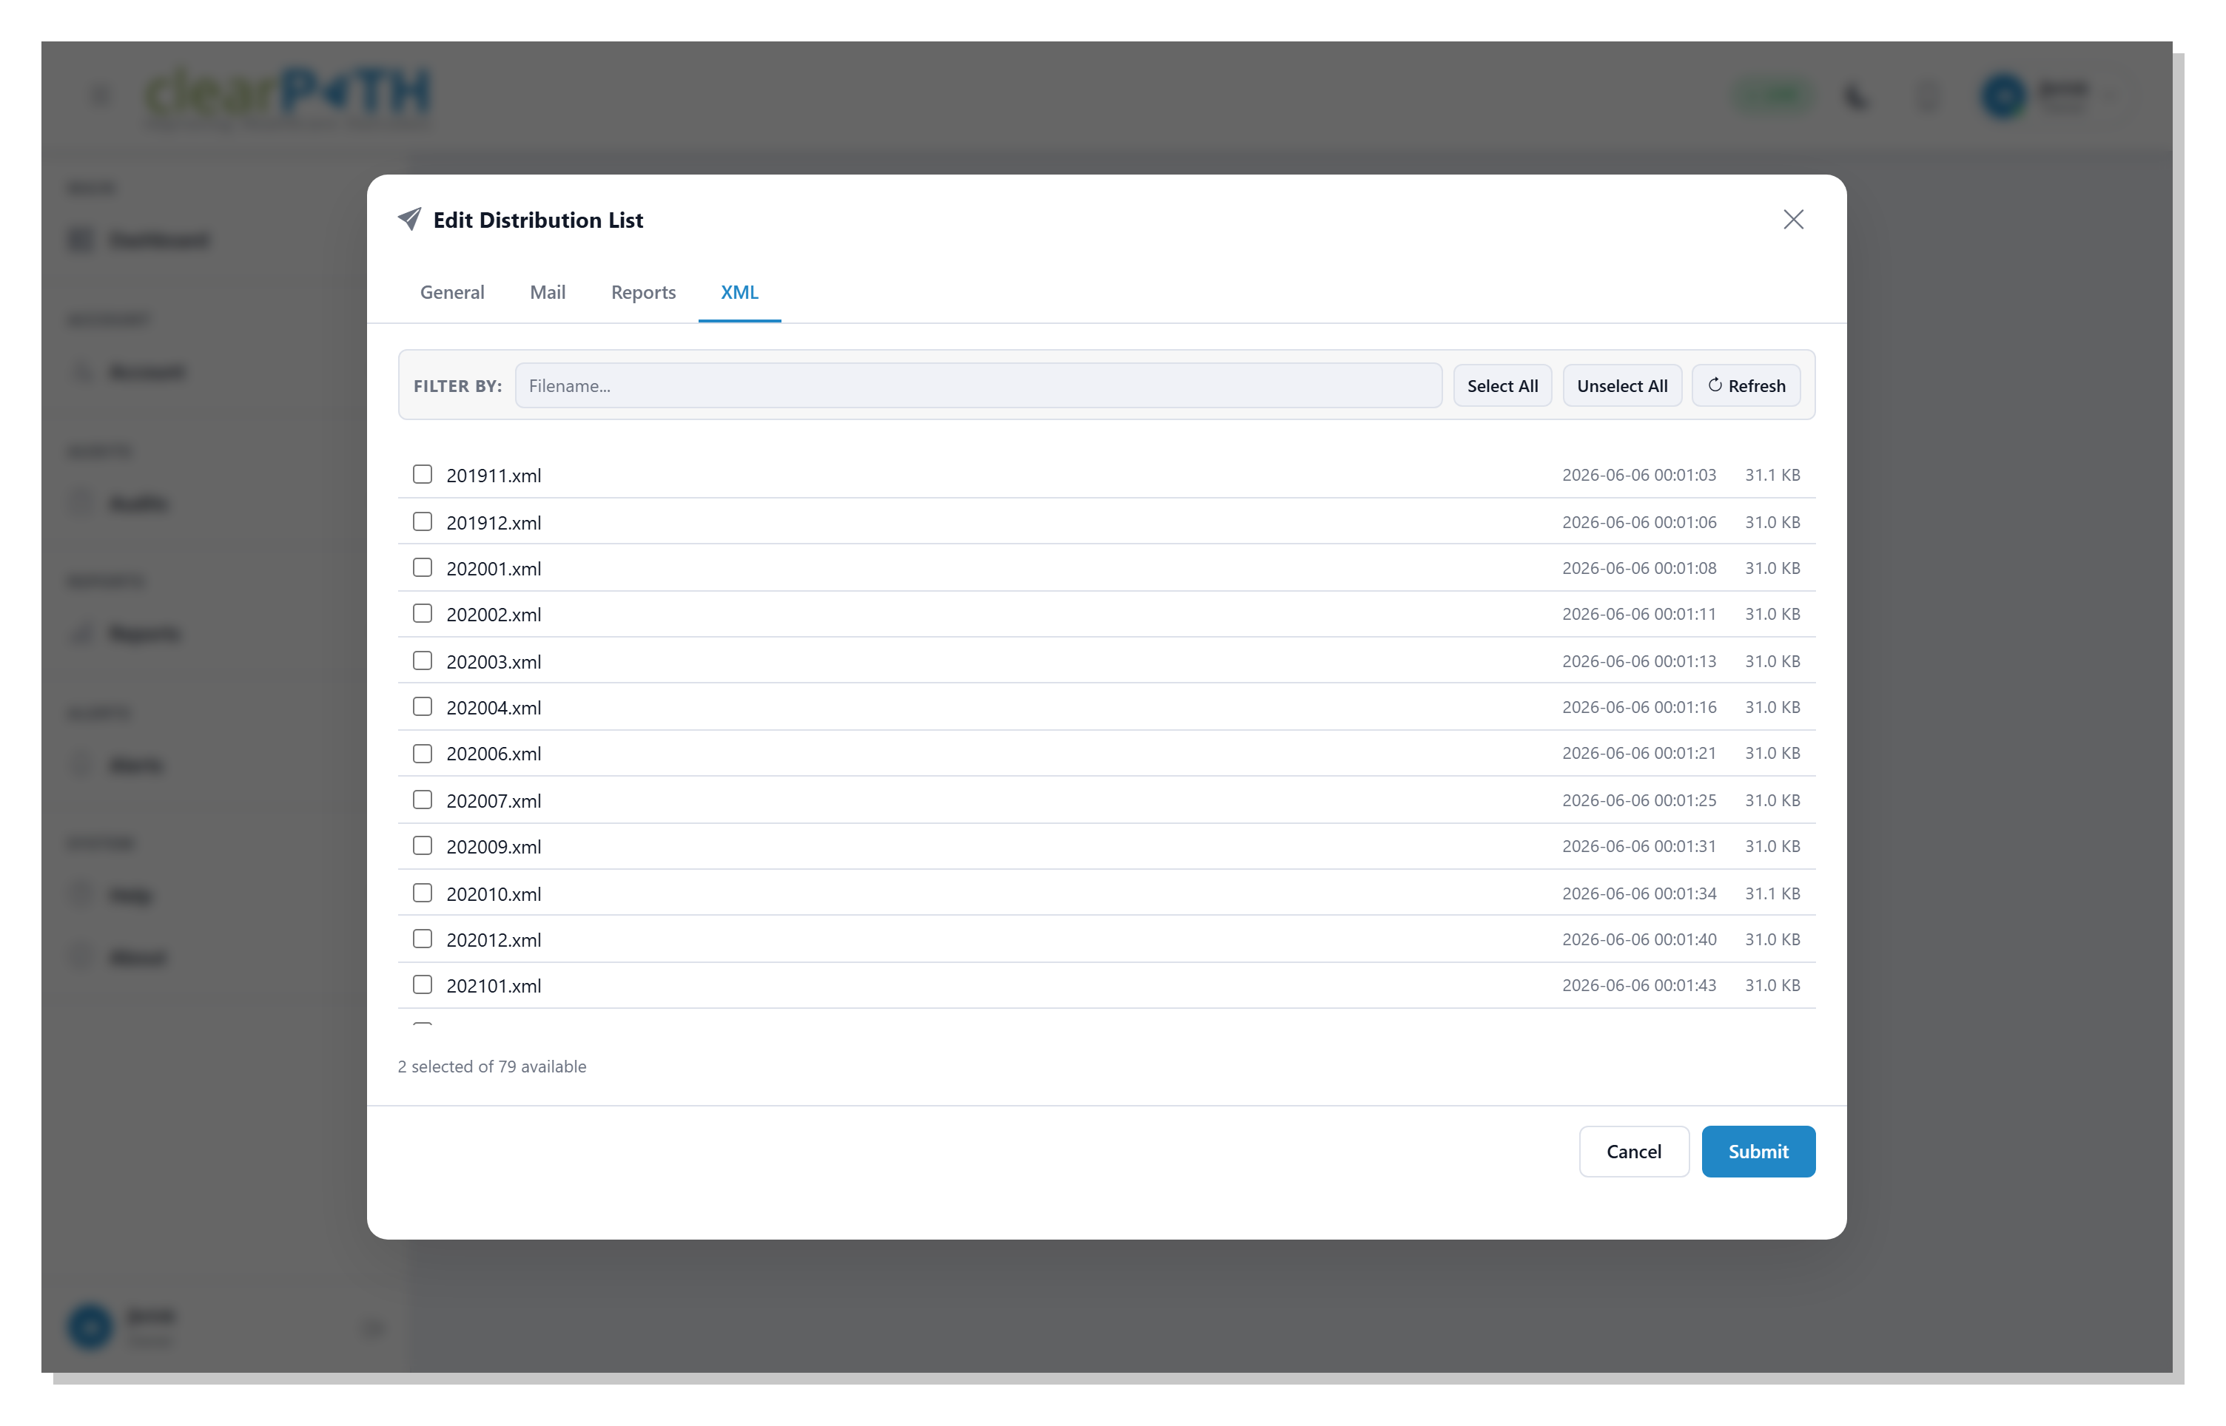Select the XML tab
The image size is (2226, 1426).
click(739, 291)
